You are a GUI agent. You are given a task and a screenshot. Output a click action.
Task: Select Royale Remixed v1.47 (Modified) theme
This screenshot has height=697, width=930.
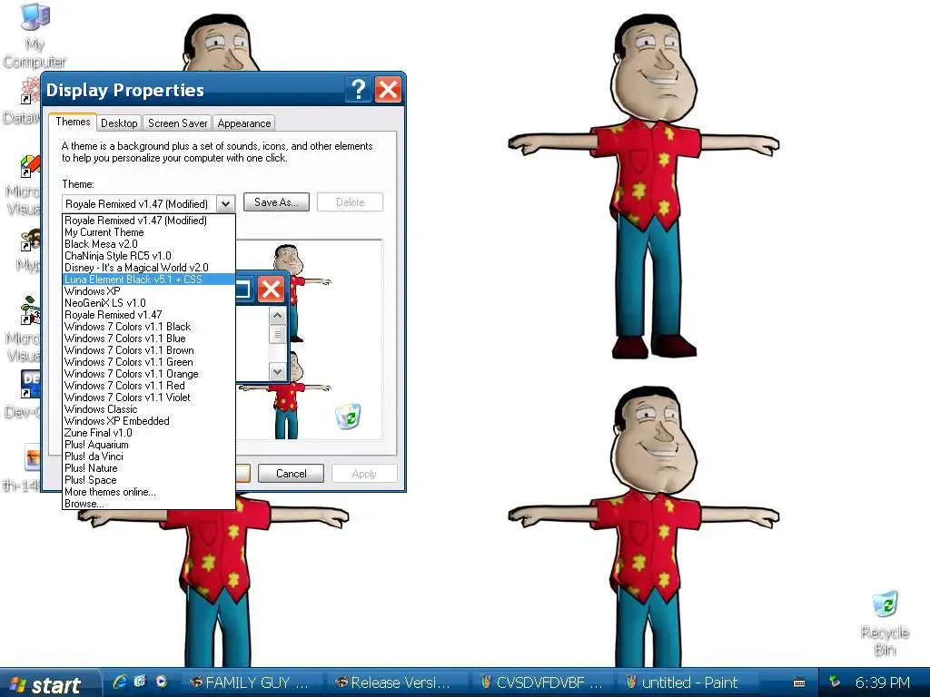(149, 221)
